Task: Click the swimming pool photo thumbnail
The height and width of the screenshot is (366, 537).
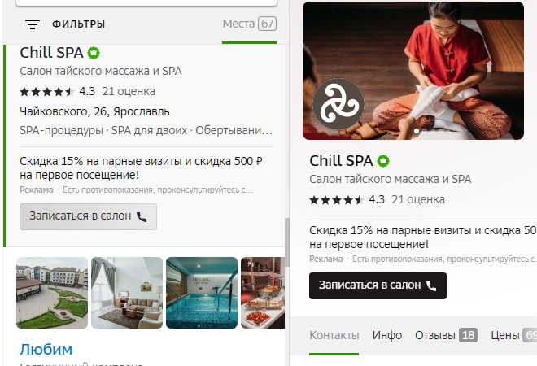Action: (x=202, y=293)
